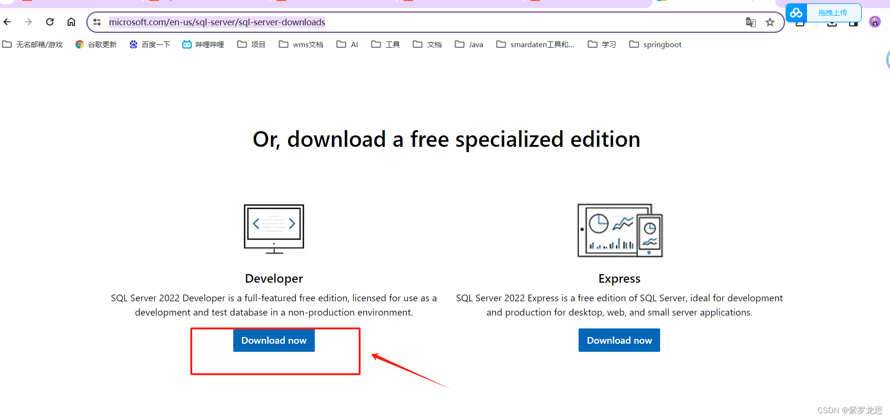Click the Express heading
Screen dimensions: 890x419
pyautogui.click(x=619, y=278)
